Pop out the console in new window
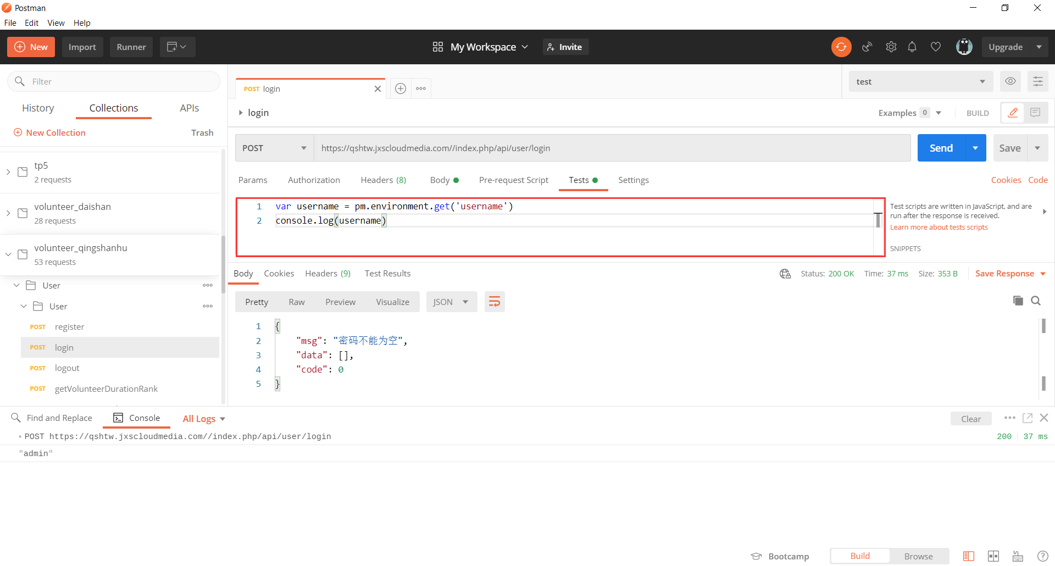Viewport: 1055px width, 566px height. coord(1027,418)
